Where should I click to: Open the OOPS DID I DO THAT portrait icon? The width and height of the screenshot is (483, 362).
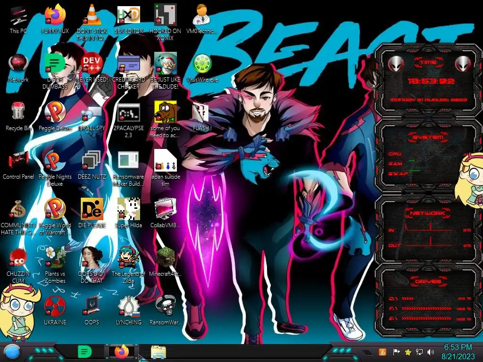coord(92,265)
